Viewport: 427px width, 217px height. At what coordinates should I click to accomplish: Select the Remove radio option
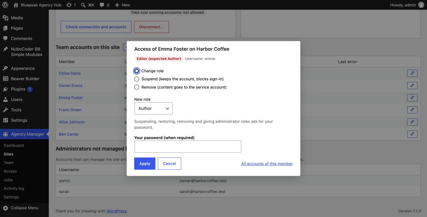(x=137, y=87)
